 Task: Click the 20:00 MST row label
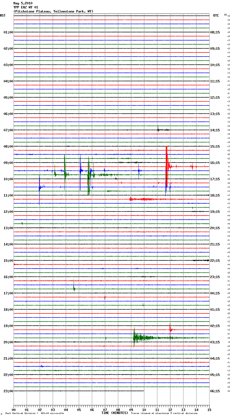[x=8, y=342]
